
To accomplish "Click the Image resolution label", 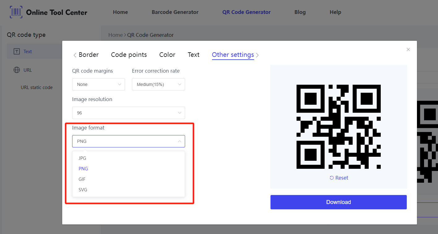I will coord(92,99).
